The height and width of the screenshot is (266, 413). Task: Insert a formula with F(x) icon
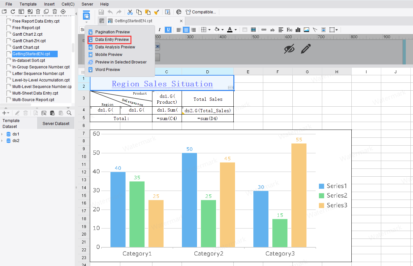click(x=289, y=30)
